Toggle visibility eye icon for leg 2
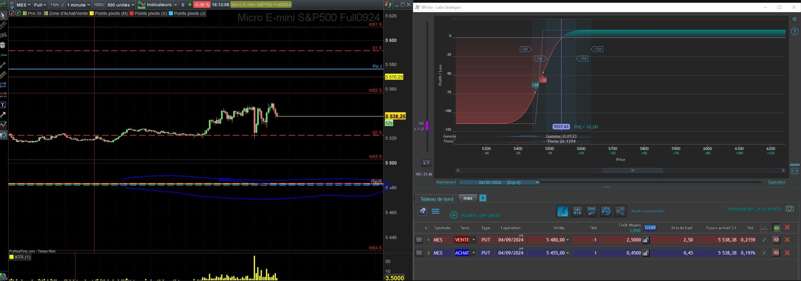The image size is (801, 281). tap(776, 253)
